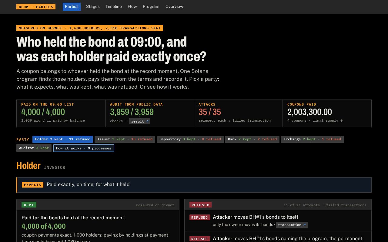
Task: Click the EXPECTS badge
Action: tap(32, 185)
